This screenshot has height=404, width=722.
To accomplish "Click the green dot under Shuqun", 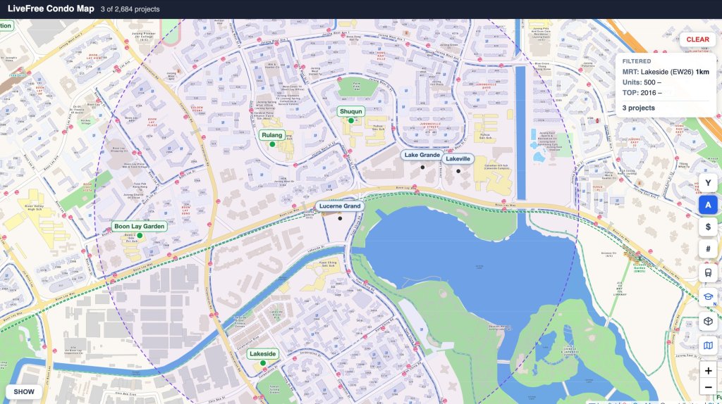I will (351, 120).
